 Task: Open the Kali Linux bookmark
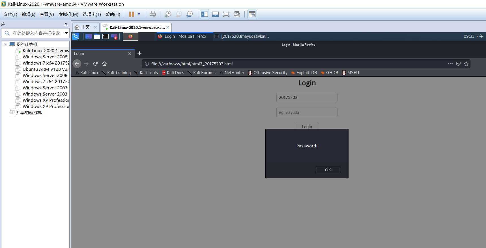click(87, 73)
